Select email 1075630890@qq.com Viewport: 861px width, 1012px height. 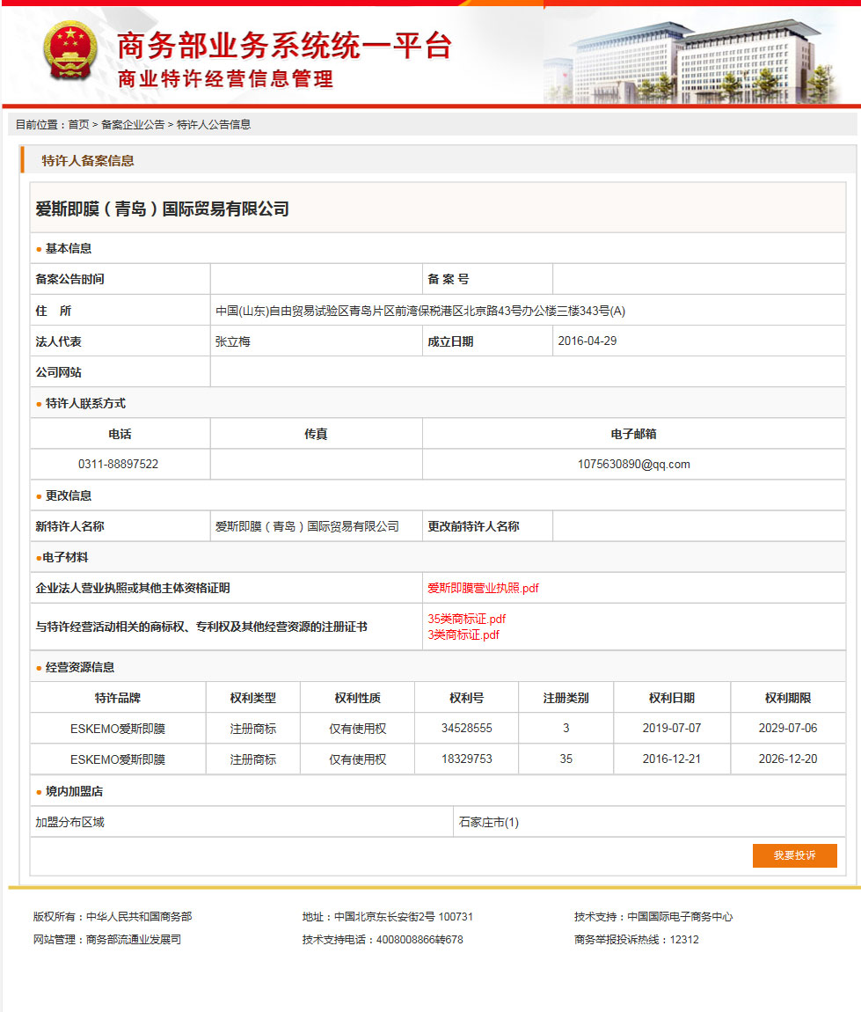[633, 464]
